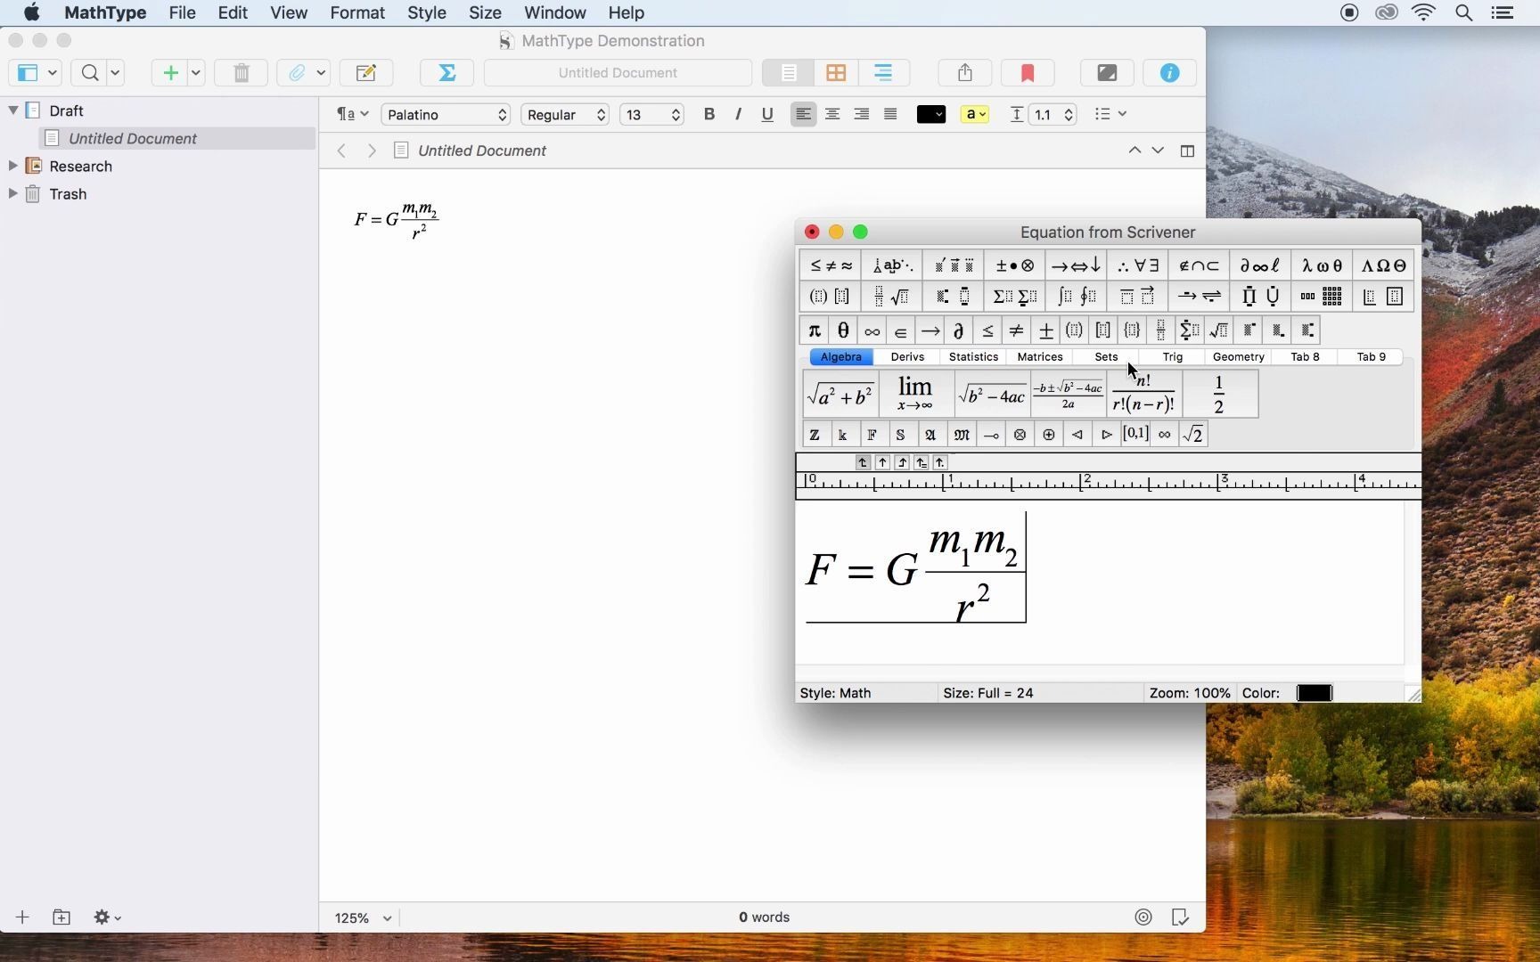Open the operator symbols palette (± • ⊗)
Screen dimensions: 1540x962
1014,265
